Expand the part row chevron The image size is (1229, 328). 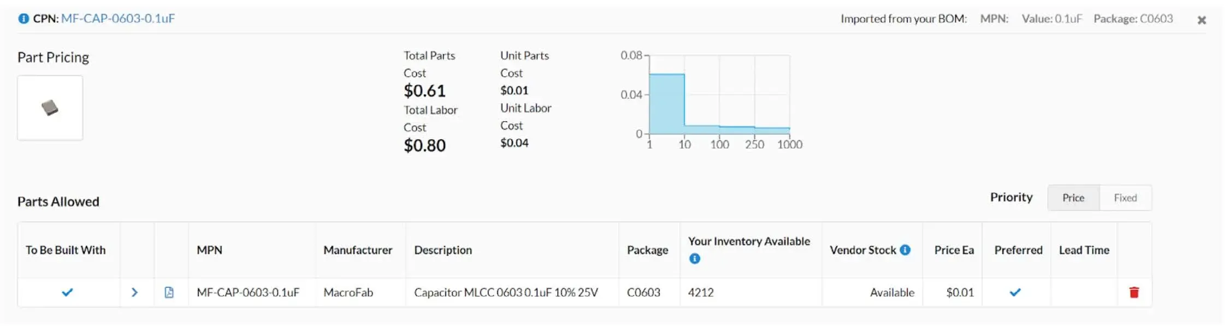tap(135, 293)
